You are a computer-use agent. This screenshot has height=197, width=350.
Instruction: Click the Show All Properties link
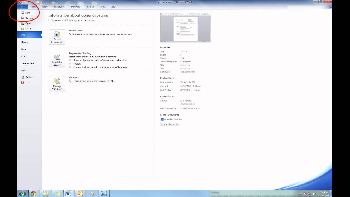click(x=170, y=124)
